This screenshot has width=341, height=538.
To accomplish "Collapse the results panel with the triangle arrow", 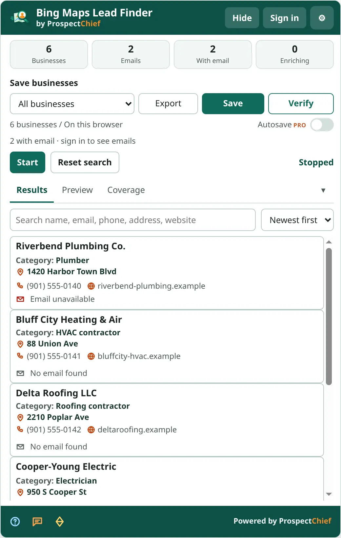I will pyautogui.click(x=323, y=190).
